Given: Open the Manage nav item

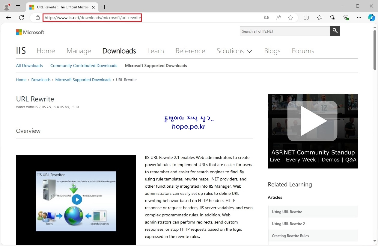Looking at the screenshot, I should click(x=79, y=51).
